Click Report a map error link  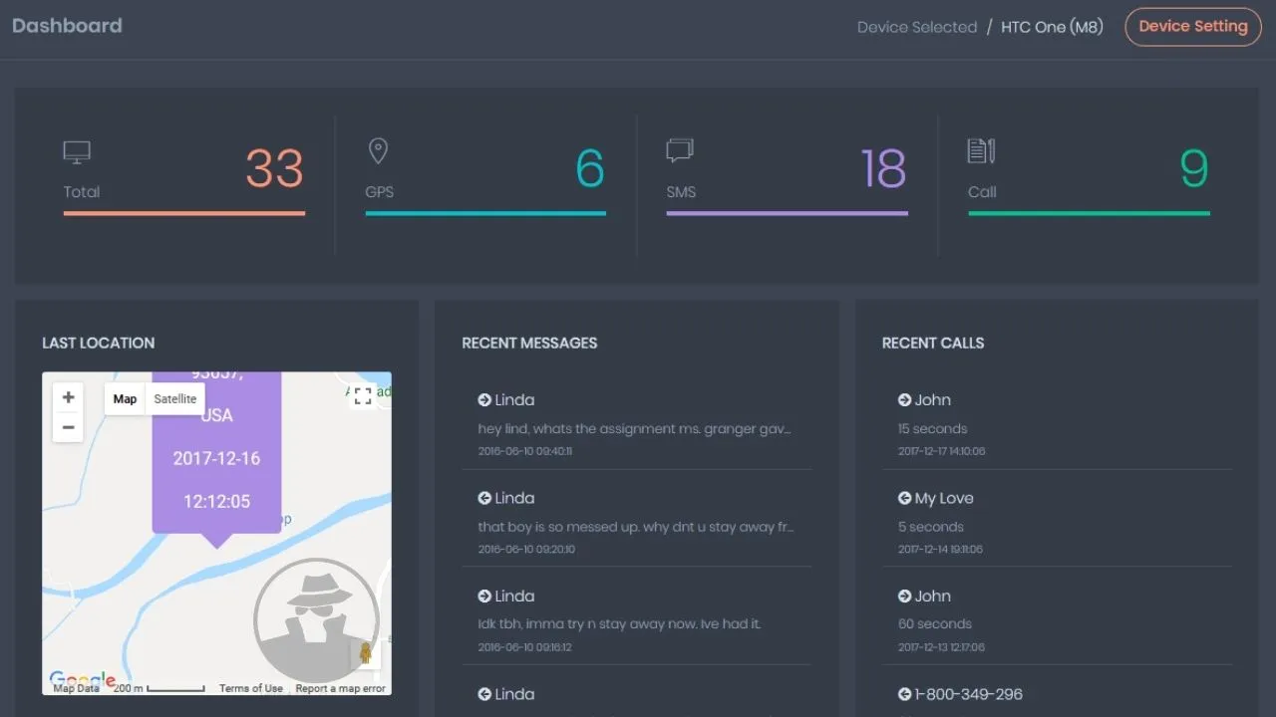(x=340, y=688)
